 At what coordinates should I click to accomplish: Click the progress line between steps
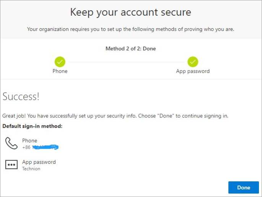click(x=126, y=62)
